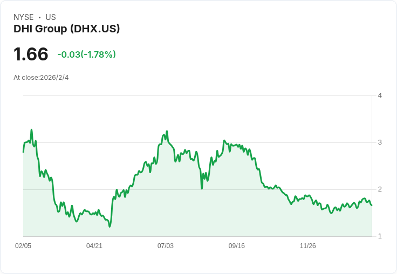Click the price axis label 1
Viewport: 397px width, 274px height.
pyautogui.click(x=380, y=236)
